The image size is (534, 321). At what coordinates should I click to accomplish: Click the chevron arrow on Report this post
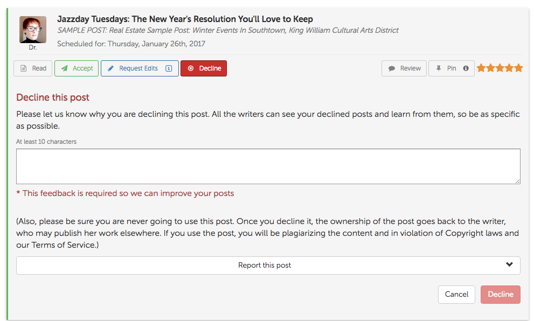(x=509, y=264)
